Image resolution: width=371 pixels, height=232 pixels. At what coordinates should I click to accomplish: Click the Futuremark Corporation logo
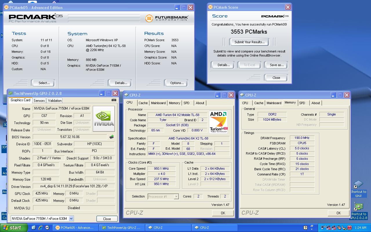[x=167, y=18]
